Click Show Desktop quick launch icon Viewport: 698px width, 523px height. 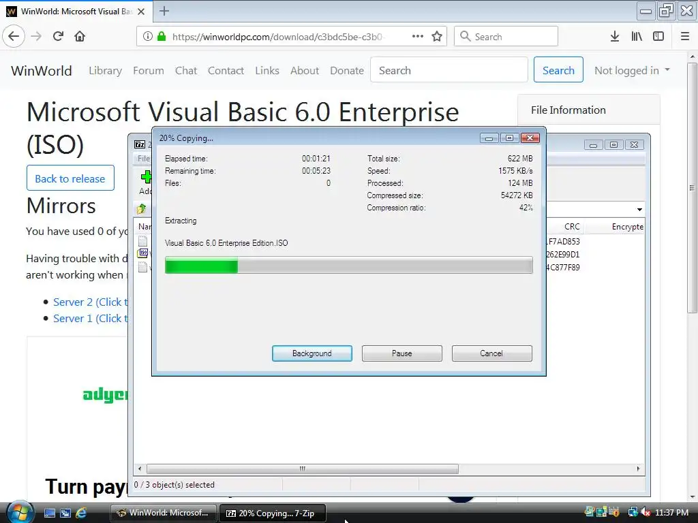pos(49,513)
